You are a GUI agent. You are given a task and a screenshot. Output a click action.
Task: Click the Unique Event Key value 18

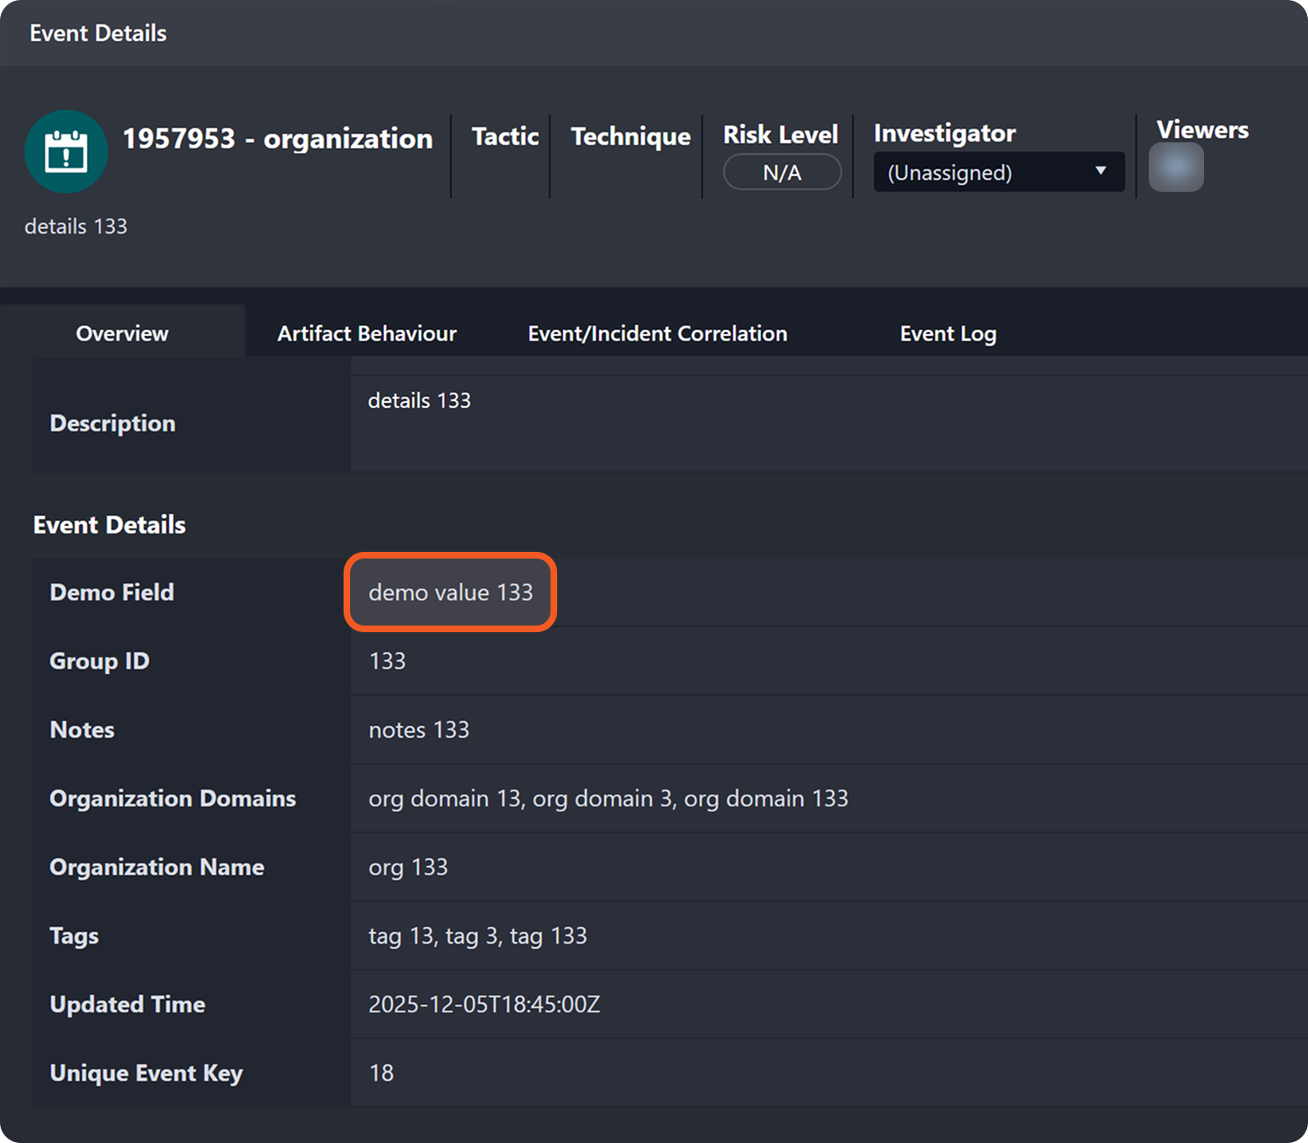tap(381, 1073)
